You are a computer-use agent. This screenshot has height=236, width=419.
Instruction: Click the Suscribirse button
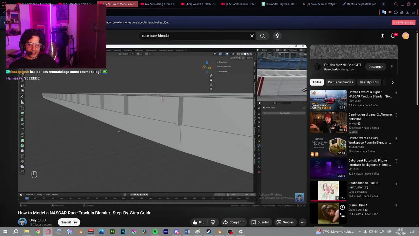pos(69,222)
